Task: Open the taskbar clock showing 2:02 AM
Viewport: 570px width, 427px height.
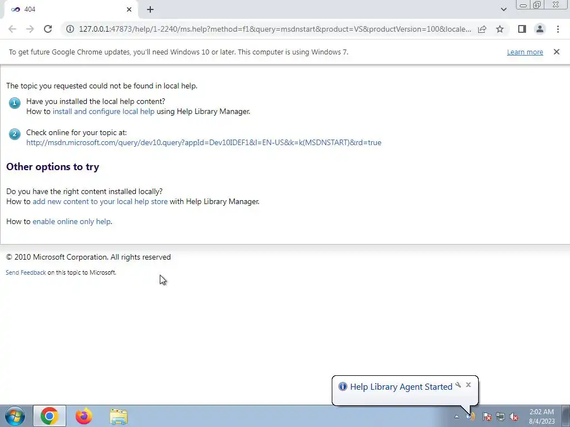Action: click(542, 416)
